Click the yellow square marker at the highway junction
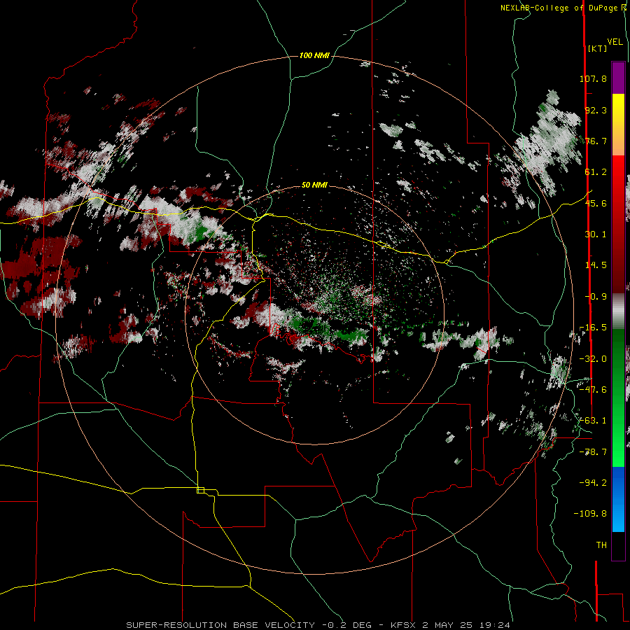This screenshot has height=630, width=630. [x=200, y=490]
